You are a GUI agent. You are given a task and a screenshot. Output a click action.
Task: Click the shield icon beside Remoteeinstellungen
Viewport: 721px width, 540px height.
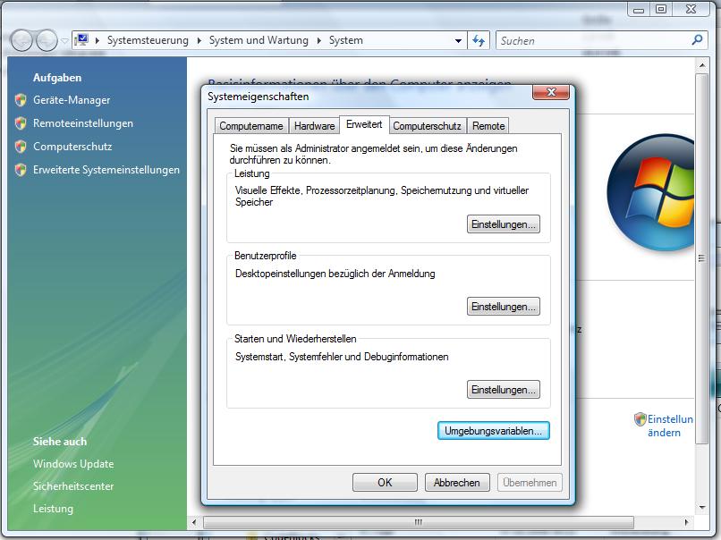tap(21, 123)
